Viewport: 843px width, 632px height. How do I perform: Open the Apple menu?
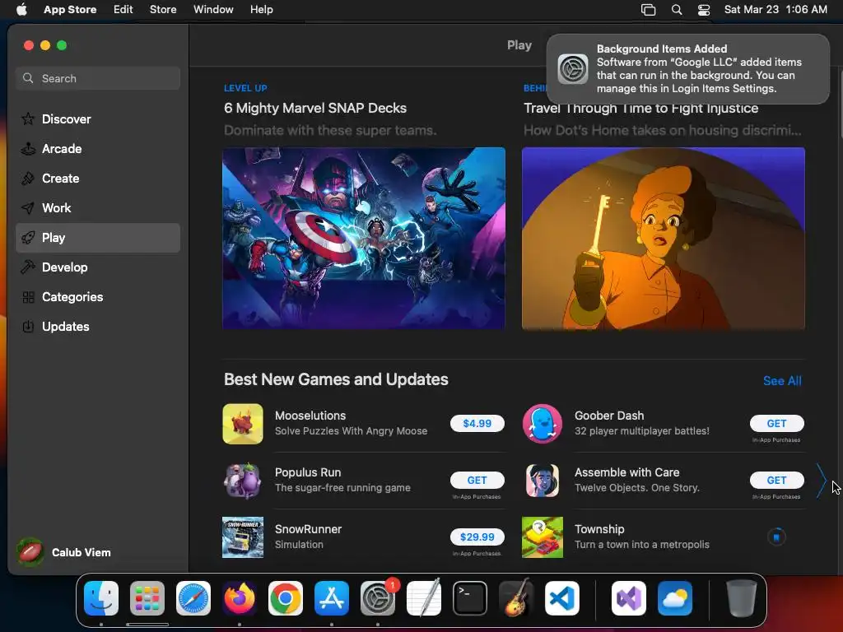tap(21, 10)
